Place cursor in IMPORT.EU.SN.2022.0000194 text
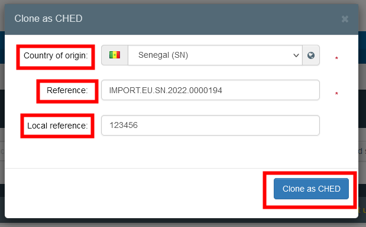366x227 pixels. click(166, 90)
